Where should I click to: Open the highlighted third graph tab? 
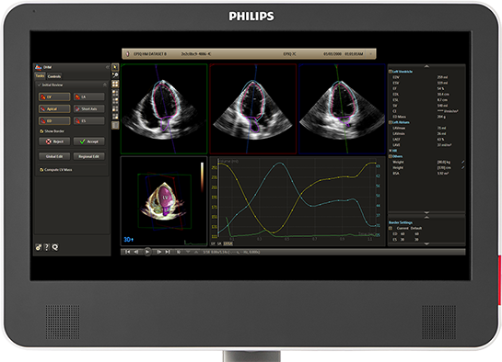pyautogui.click(x=228, y=243)
